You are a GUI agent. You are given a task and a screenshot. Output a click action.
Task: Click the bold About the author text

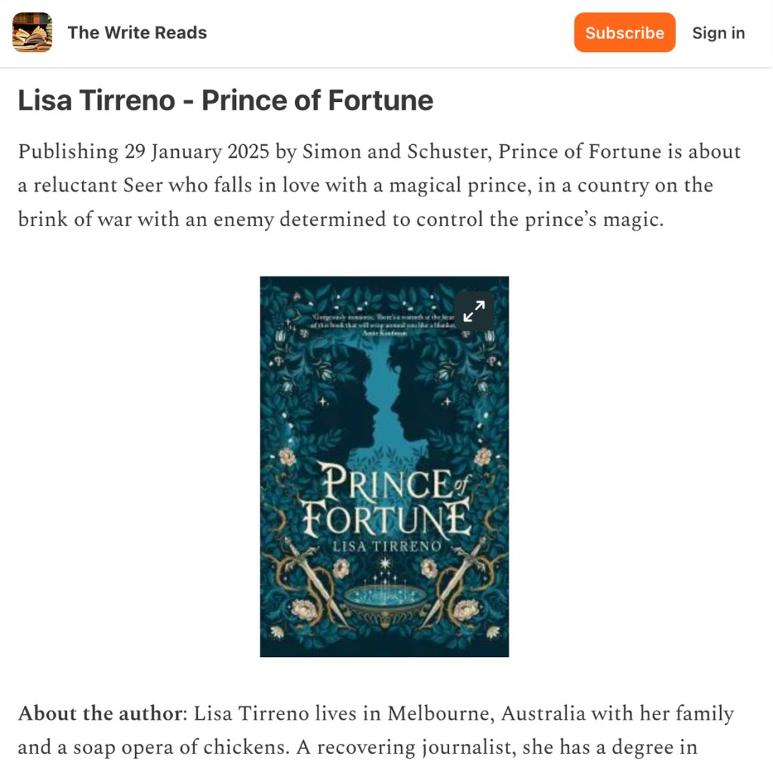[x=99, y=713]
